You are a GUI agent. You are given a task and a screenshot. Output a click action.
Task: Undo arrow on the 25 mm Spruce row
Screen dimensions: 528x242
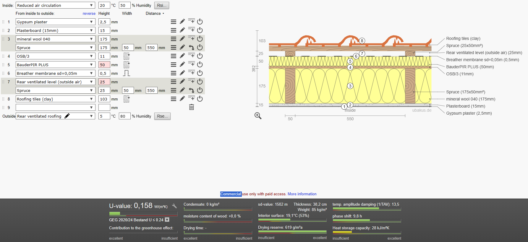192,90
